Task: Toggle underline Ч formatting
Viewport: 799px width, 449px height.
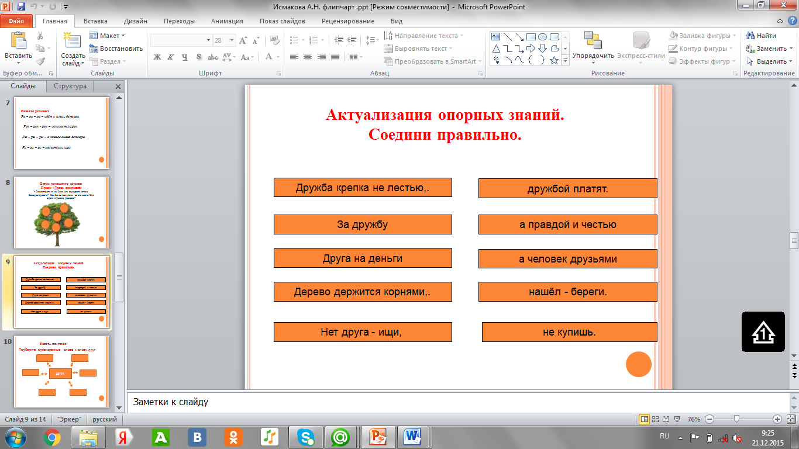Action: 184,57
